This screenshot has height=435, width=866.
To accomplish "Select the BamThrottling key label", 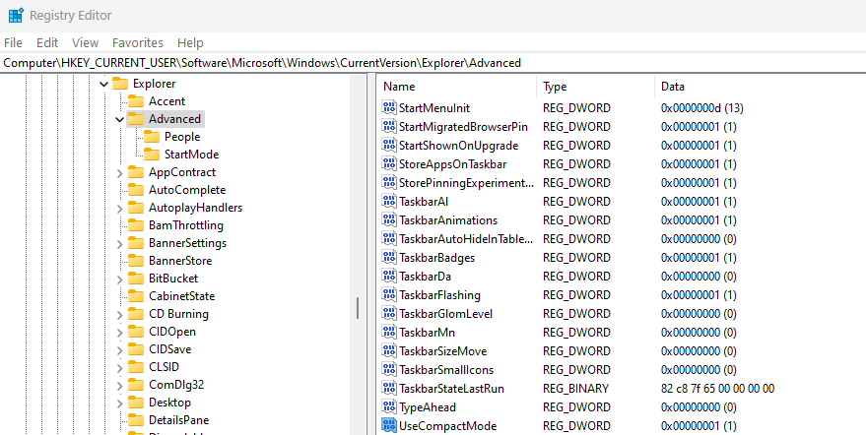I will click(x=186, y=225).
